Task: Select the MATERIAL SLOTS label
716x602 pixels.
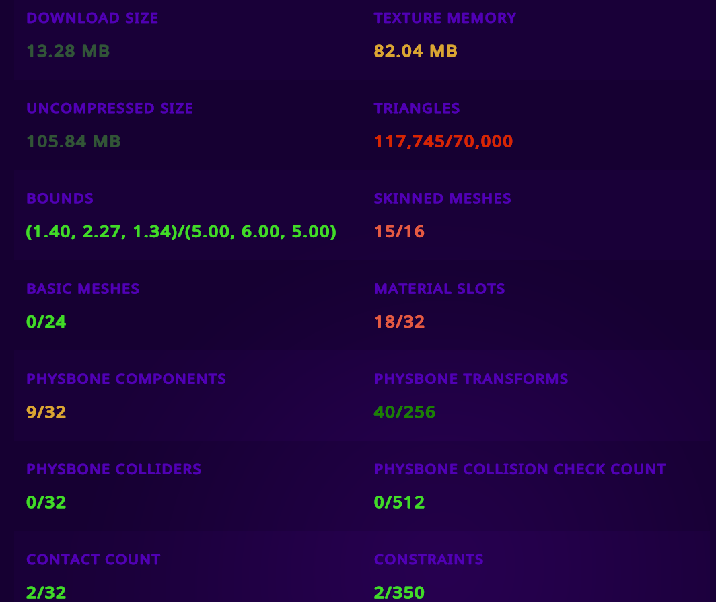Action: [x=439, y=289]
